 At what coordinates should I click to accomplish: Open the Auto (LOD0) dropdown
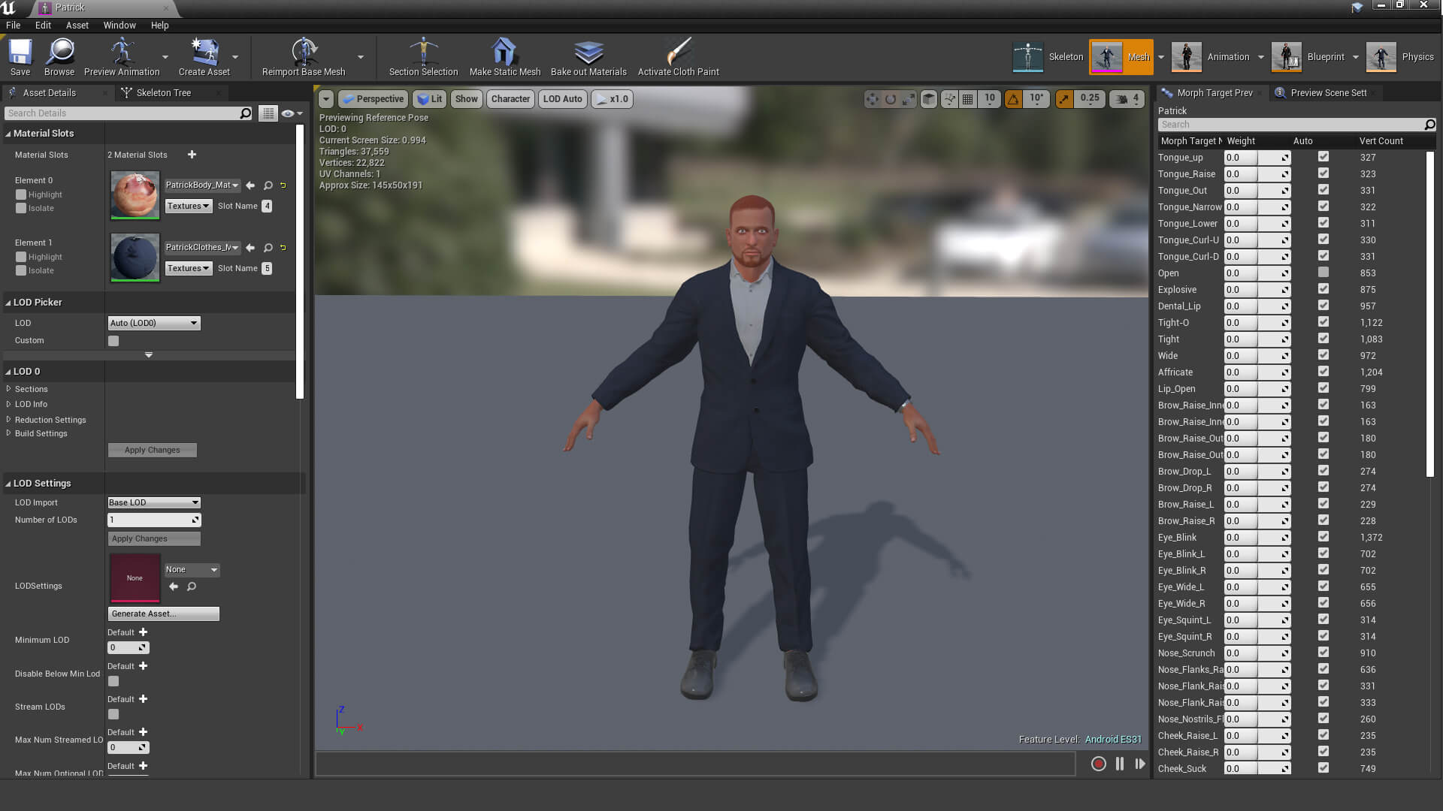pos(154,323)
